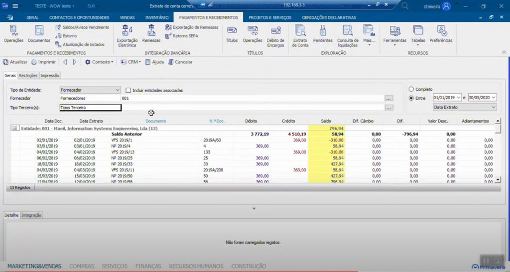Open the Ajuda help button

point(154,62)
